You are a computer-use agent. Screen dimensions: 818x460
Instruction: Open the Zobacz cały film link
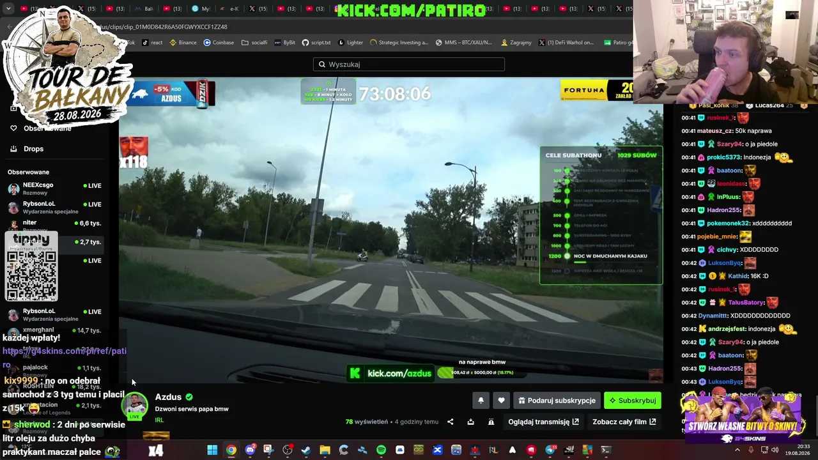[624, 422]
